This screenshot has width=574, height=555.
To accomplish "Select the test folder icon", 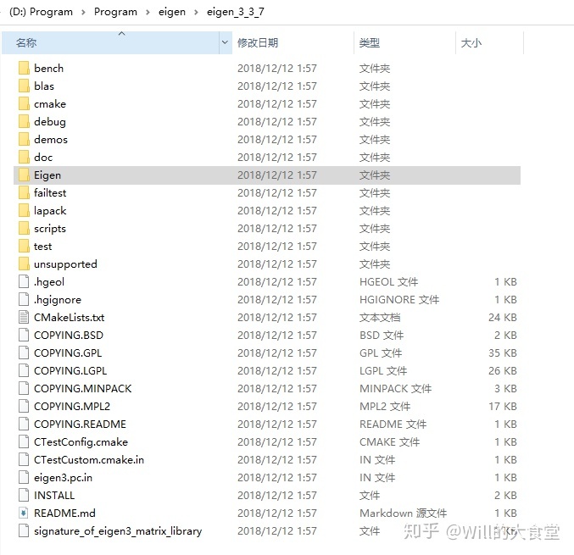I will click(x=24, y=247).
